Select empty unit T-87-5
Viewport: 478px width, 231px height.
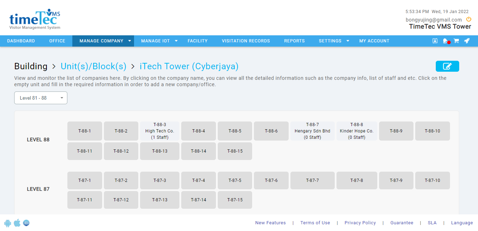[235, 180]
